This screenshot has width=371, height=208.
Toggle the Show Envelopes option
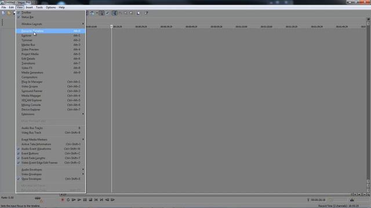(x=50, y=179)
